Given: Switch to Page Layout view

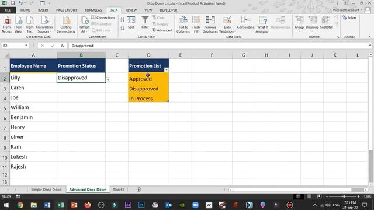Looking at the screenshot, I should [x=309, y=197].
